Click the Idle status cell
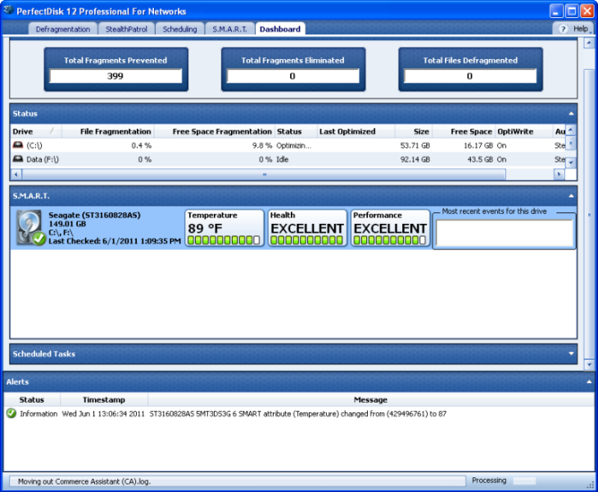The height and width of the screenshot is (492, 598). tap(283, 159)
